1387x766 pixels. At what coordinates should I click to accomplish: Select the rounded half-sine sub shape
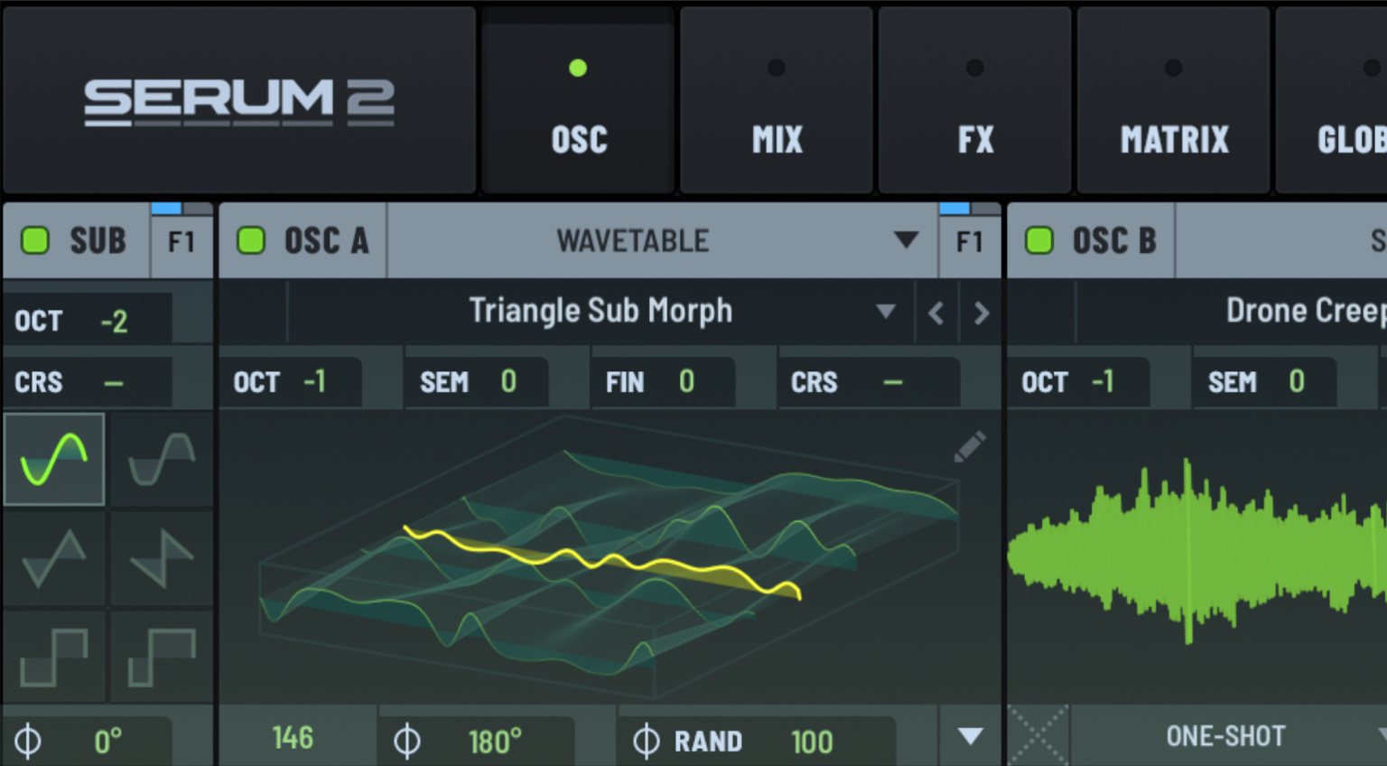161,460
